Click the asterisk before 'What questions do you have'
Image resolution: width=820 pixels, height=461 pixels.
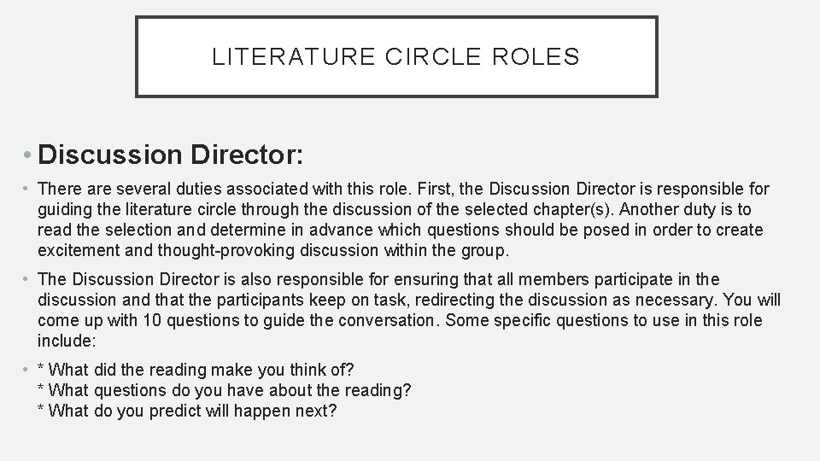41,388
